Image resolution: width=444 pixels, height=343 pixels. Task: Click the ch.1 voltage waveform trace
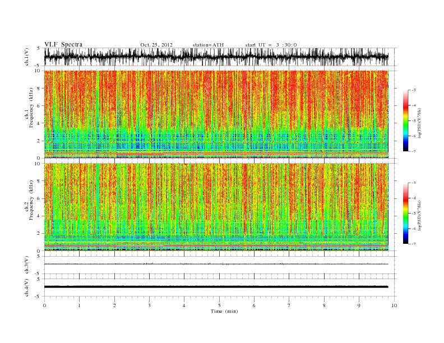pyautogui.click(x=216, y=57)
